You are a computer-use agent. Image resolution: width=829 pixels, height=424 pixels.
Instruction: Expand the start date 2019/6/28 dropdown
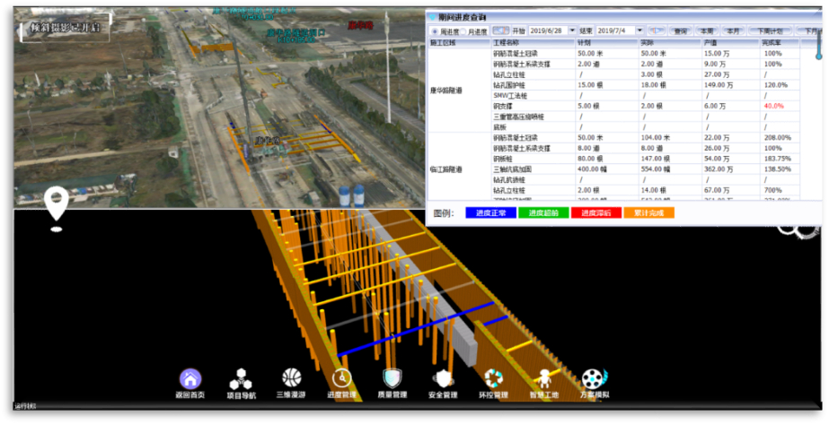click(572, 31)
